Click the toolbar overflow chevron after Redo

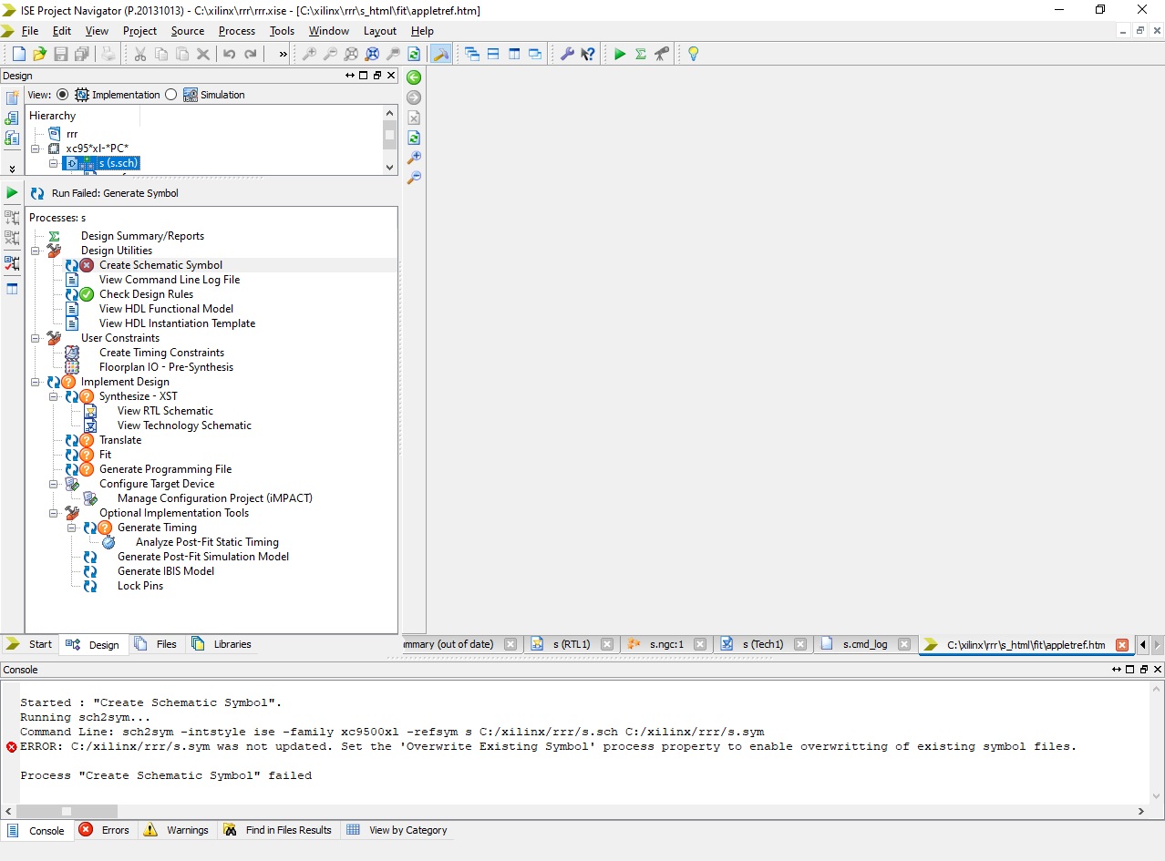pyautogui.click(x=283, y=55)
